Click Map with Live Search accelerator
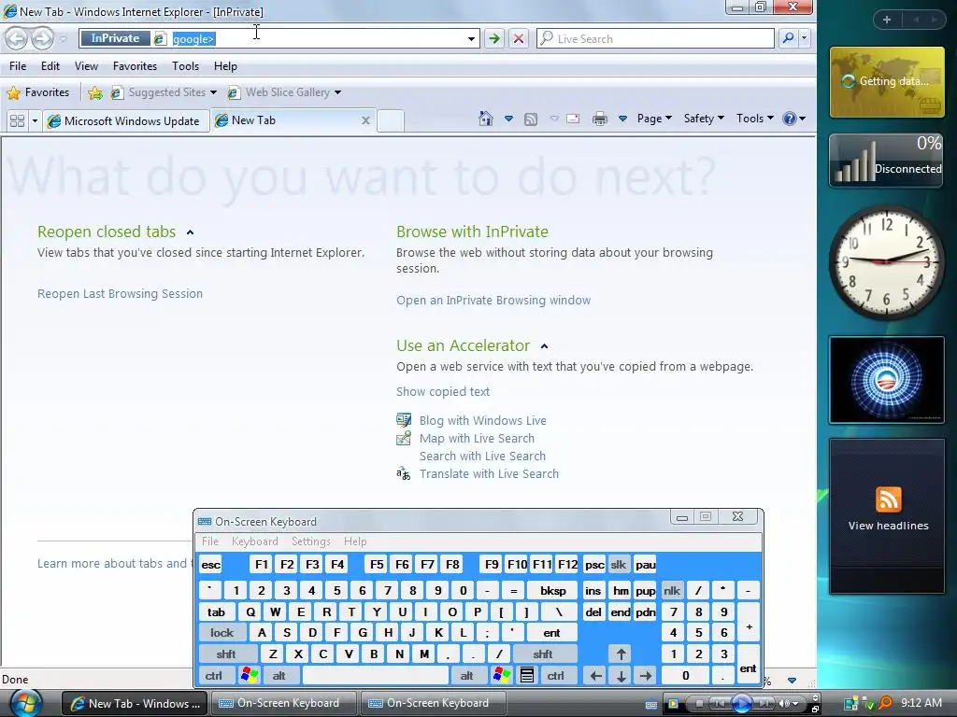Screen dimensions: 957x717 pos(477,439)
